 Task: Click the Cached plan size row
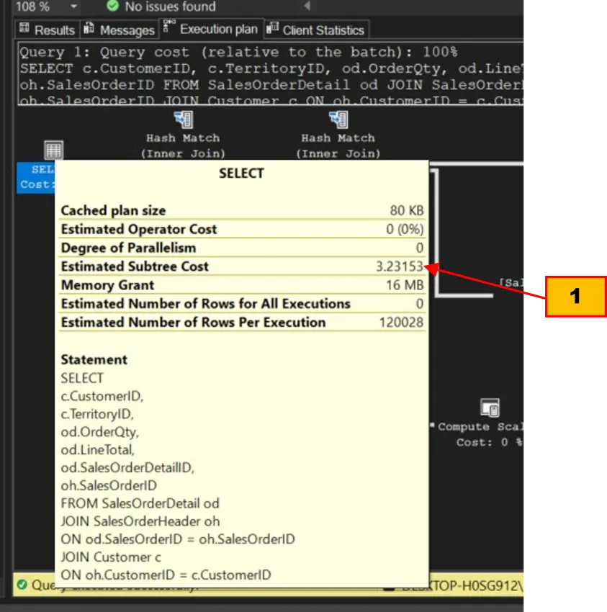pos(242,210)
